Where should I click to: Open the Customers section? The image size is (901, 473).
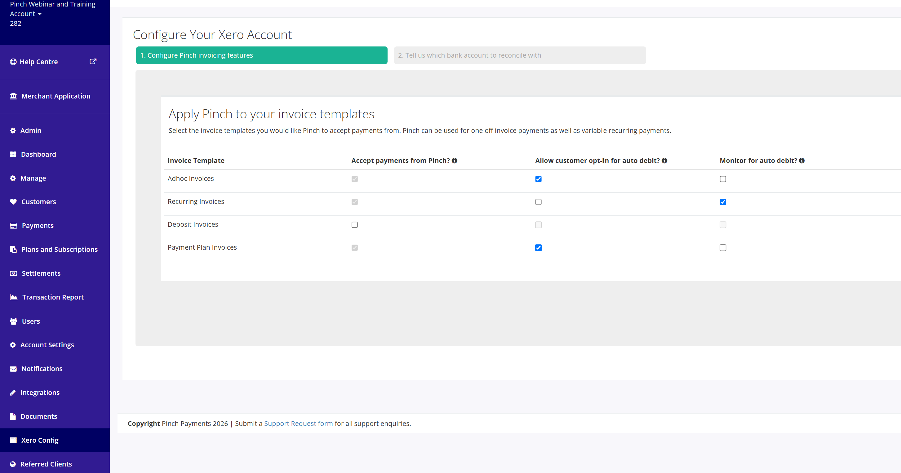55,202
